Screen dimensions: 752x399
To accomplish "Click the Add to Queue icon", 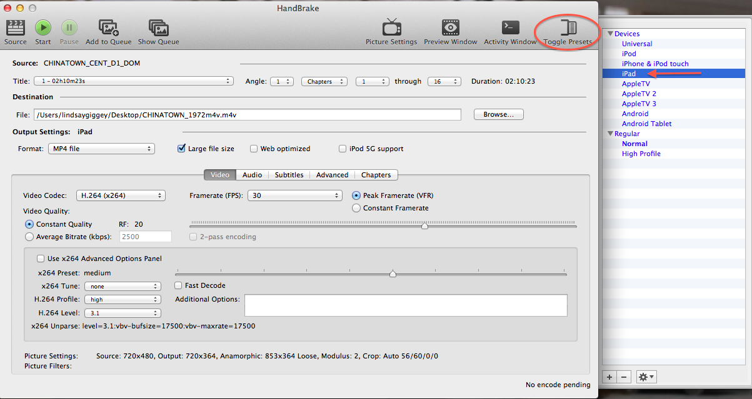I will 109,27.
